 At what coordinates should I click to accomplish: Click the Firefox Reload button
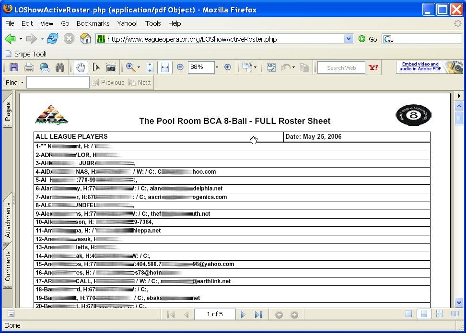[53, 39]
